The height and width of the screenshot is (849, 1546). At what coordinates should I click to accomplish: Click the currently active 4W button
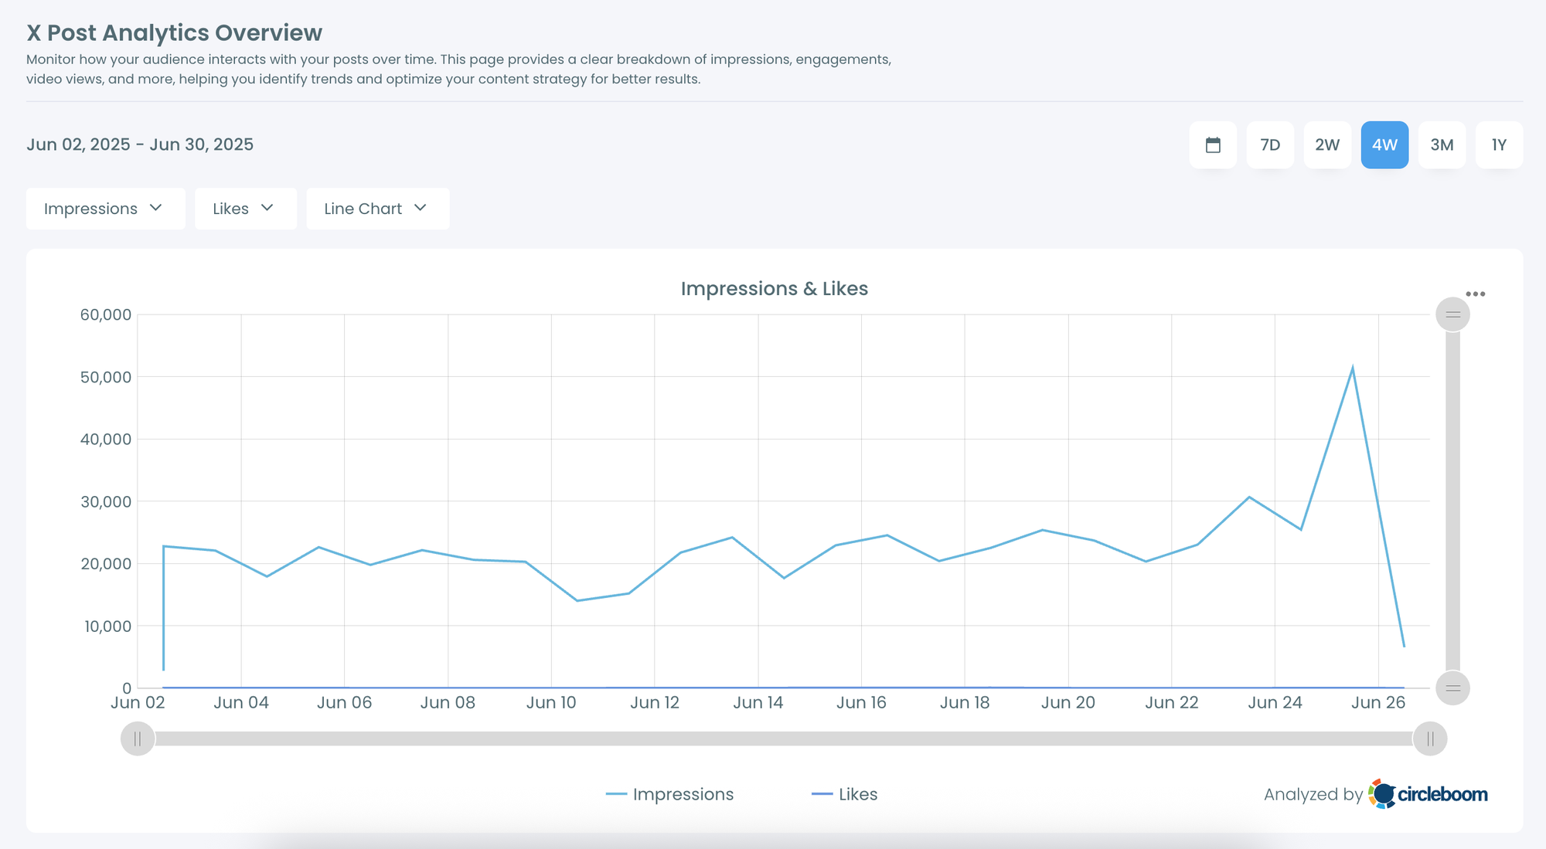coord(1384,144)
